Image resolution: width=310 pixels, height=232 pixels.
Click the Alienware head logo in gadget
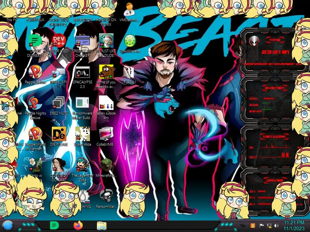tap(254, 41)
